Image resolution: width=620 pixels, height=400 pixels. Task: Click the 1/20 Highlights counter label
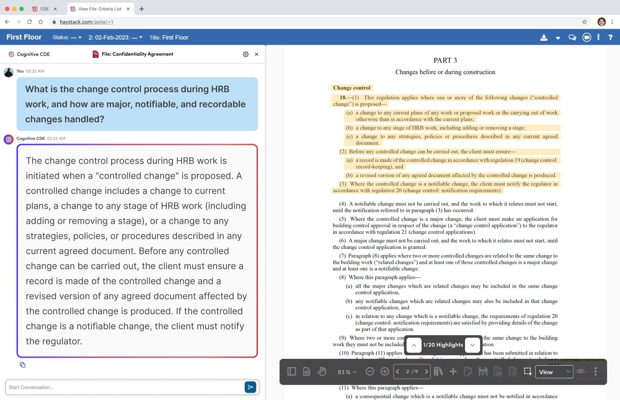click(x=443, y=345)
